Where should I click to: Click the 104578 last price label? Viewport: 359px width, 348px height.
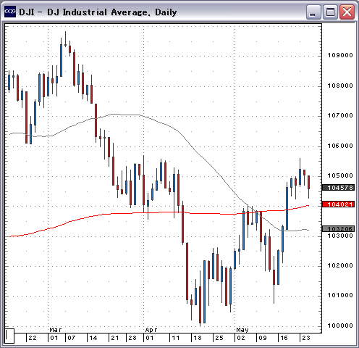(339, 188)
